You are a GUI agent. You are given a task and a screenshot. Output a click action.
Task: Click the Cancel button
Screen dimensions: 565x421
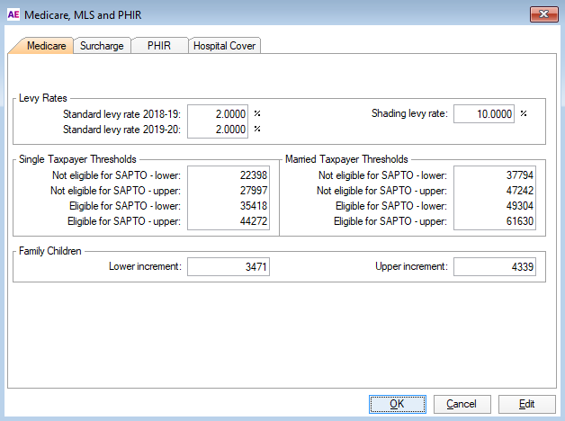[x=462, y=404]
